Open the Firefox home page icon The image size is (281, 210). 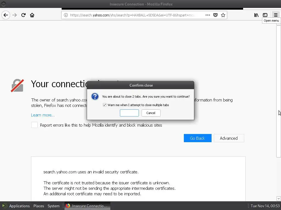coord(32,15)
